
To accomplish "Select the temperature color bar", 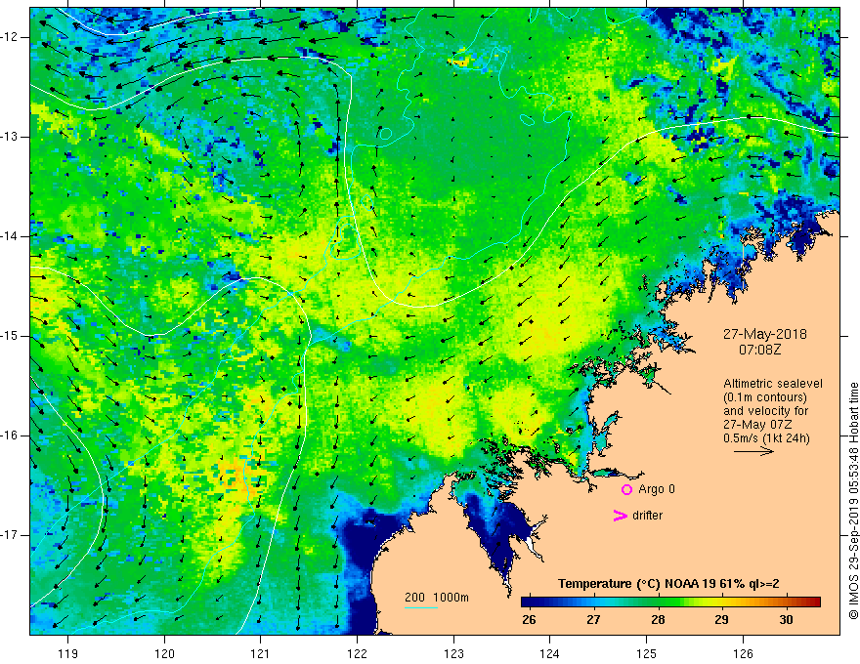I will [x=670, y=602].
